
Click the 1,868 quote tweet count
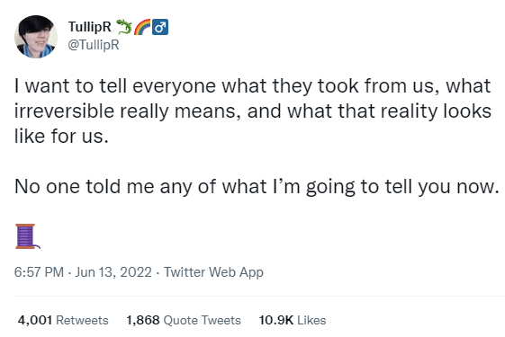pyautogui.click(x=143, y=320)
